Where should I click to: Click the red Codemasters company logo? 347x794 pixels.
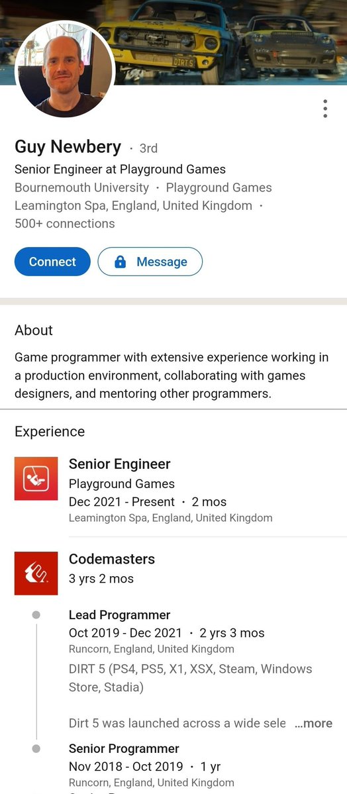pos(36,573)
